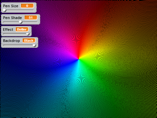This screenshot has width=157, height=118.
Task: Click the Effect label
Action: tap(8, 29)
